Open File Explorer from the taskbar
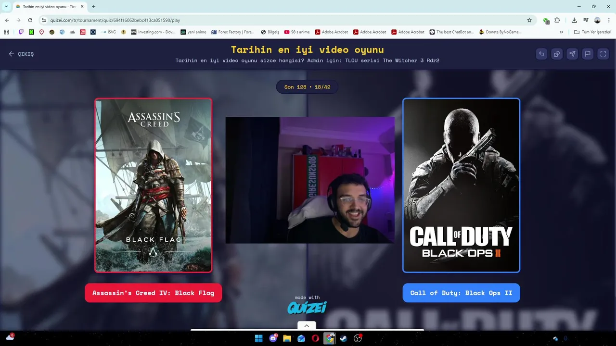The height and width of the screenshot is (346, 616). [287, 338]
